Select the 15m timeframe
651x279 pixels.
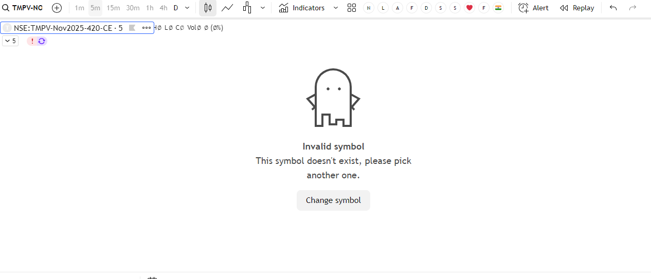tap(113, 8)
